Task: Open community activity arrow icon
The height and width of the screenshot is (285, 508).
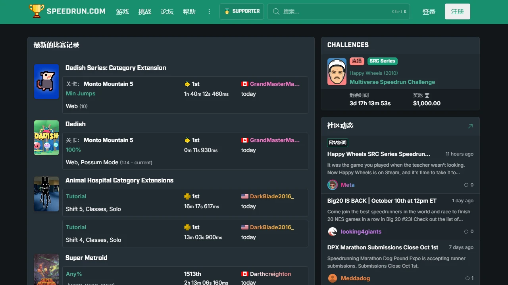Action: (x=470, y=126)
